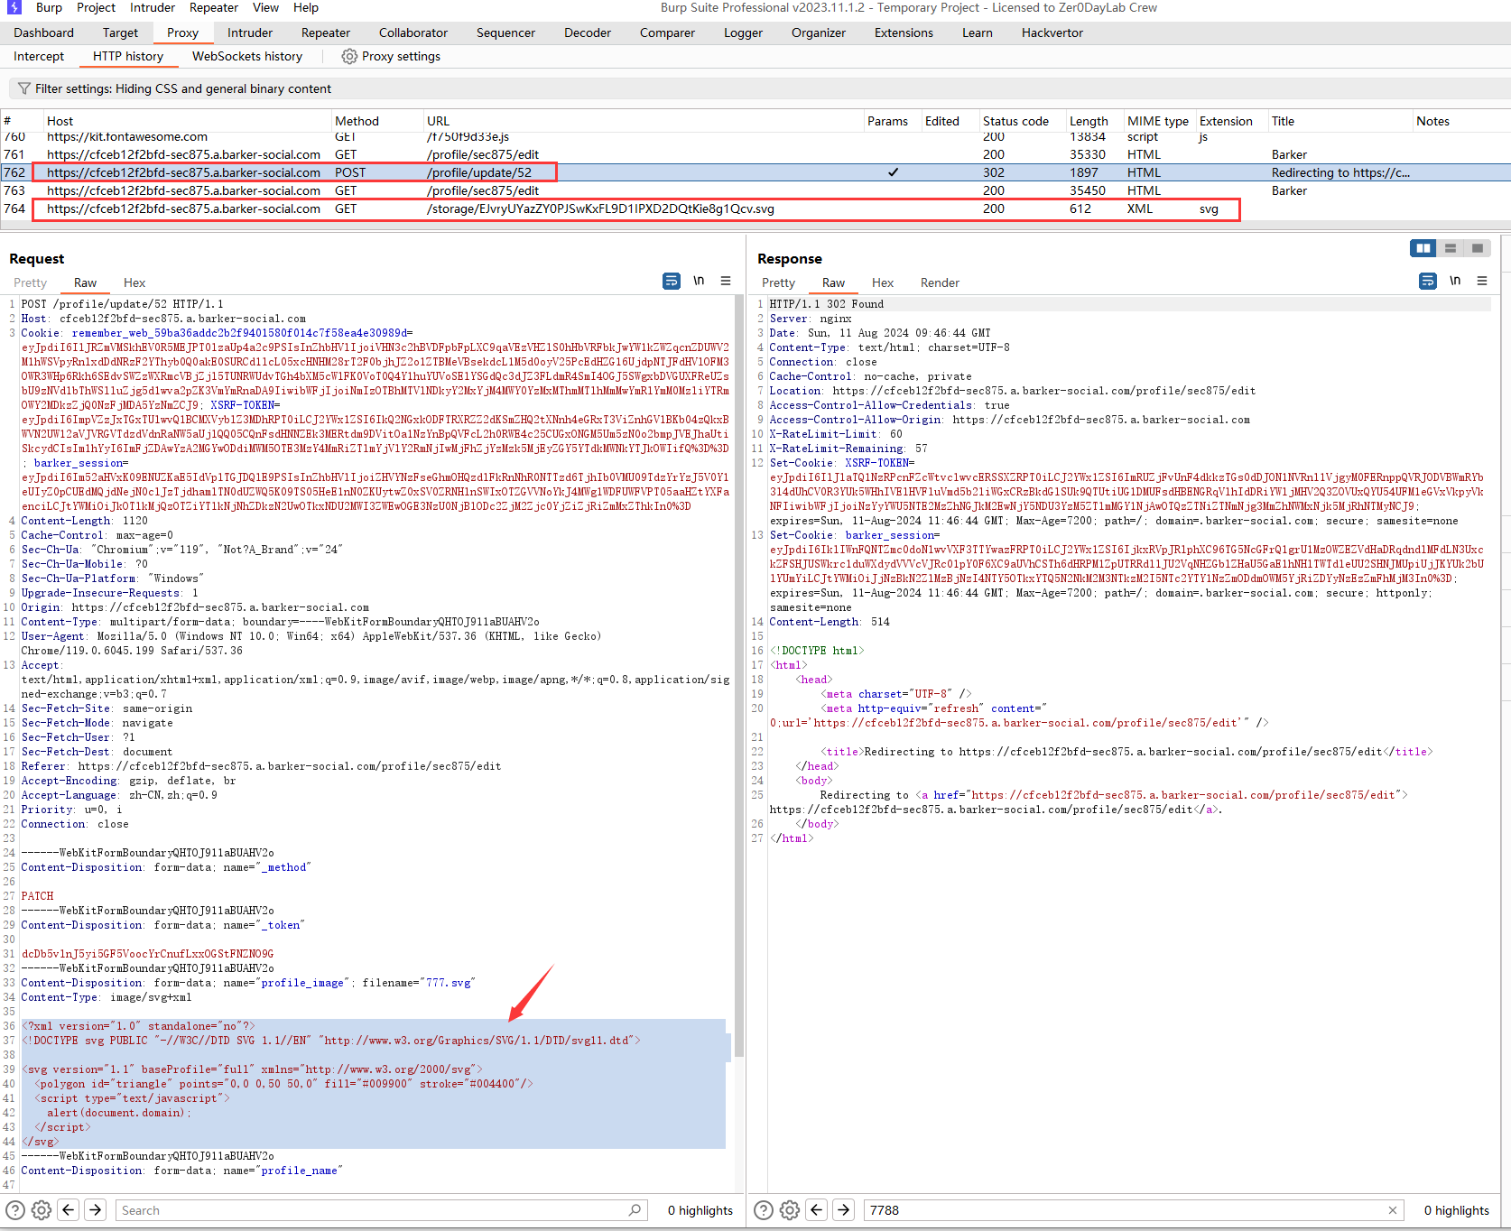Switch Request view to Hex
The width and height of the screenshot is (1511, 1231).
pos(134,282)
